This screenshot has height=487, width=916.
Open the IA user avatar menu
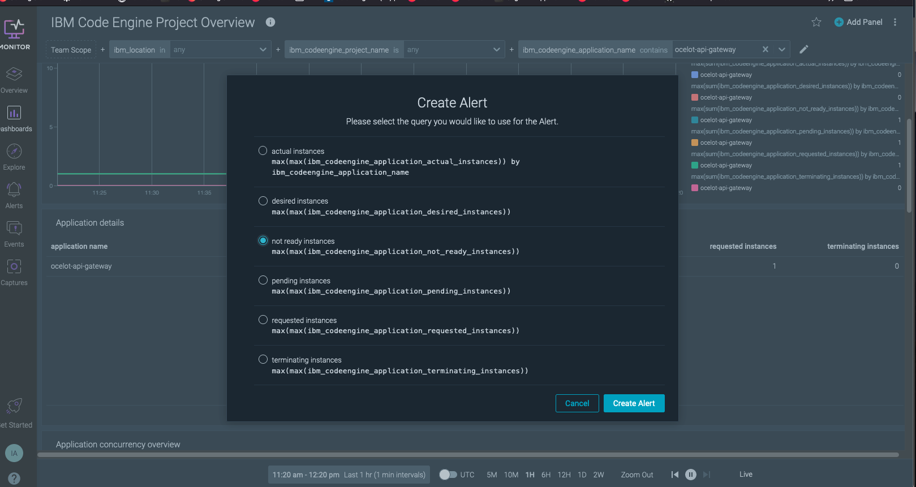pyautogui.click(x=14, y=453)
